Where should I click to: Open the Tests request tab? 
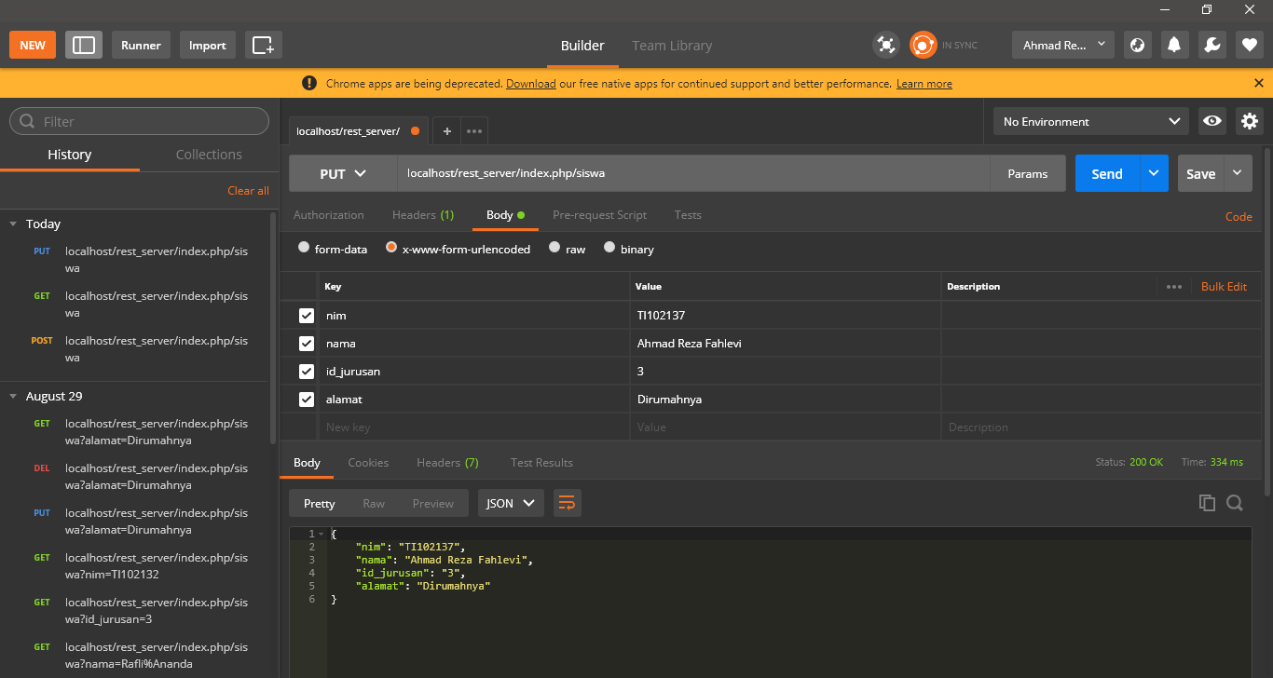pyautogui.click(x=688, y=215)
